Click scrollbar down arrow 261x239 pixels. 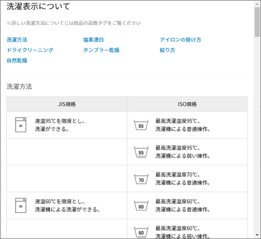tap(257, 235)
